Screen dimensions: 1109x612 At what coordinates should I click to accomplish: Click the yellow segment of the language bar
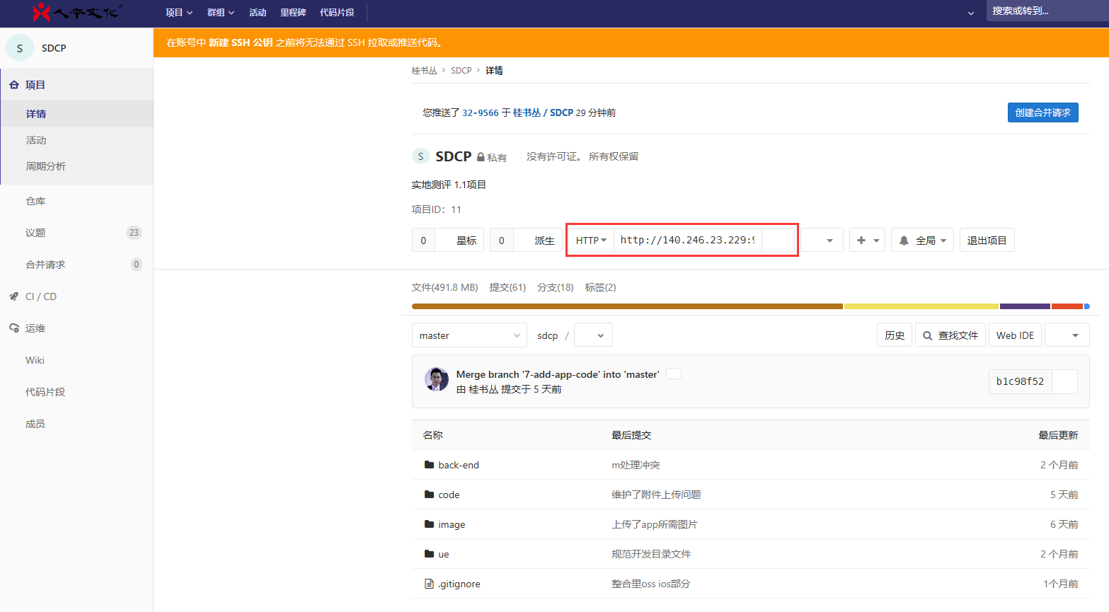click(x=920, y=306)
